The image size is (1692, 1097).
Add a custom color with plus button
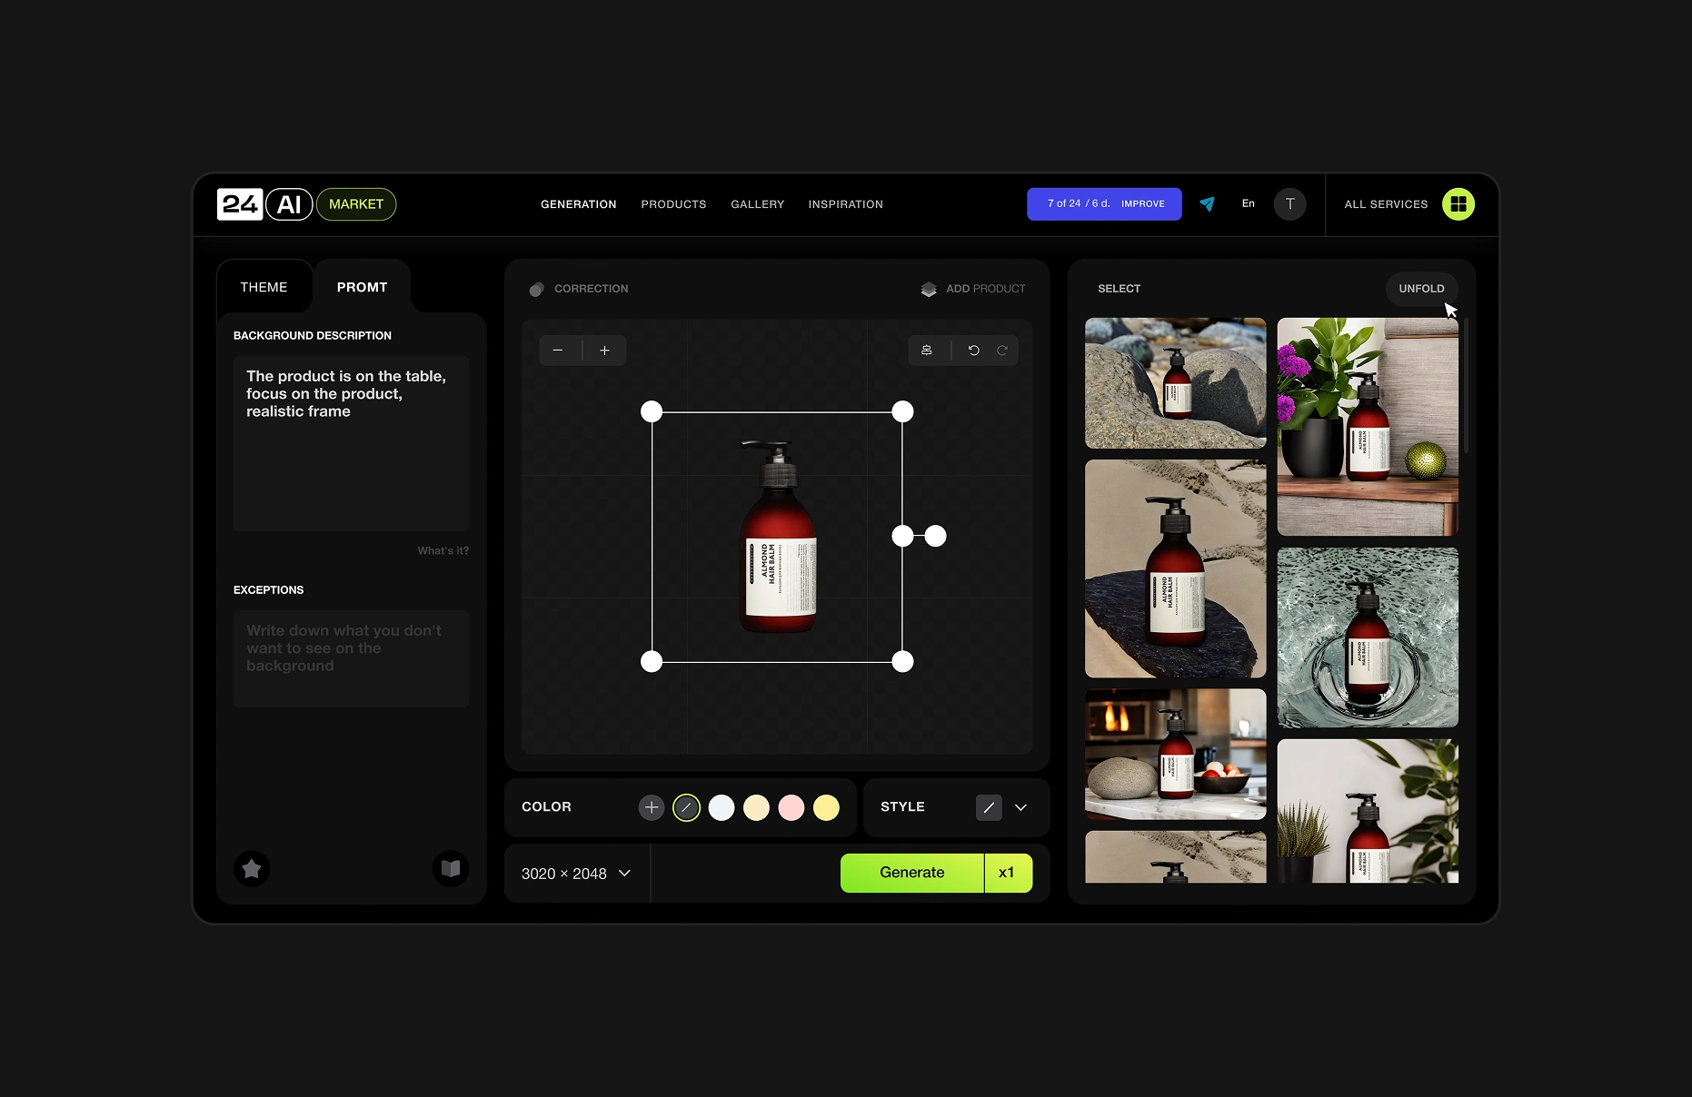652,807
